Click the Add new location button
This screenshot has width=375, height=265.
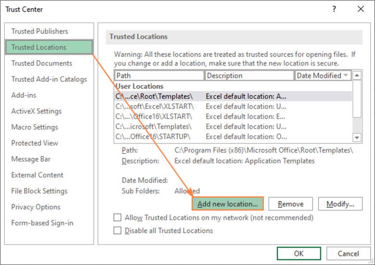tap(228, 204)
